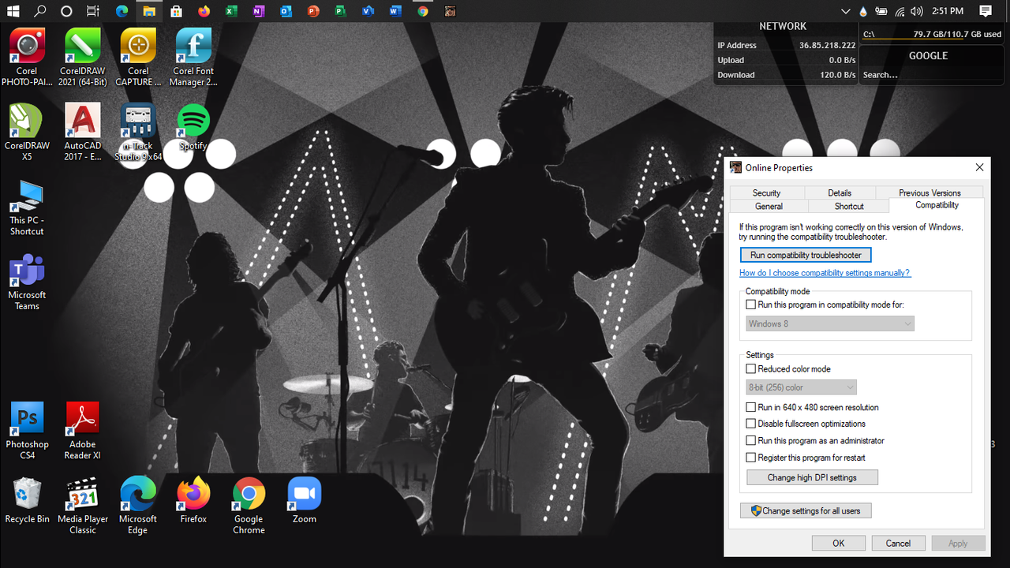Enable Run in 640 x 480 screen resolution
The width and height of the screenshot is (1010, 568).
(x=751, y=407)
